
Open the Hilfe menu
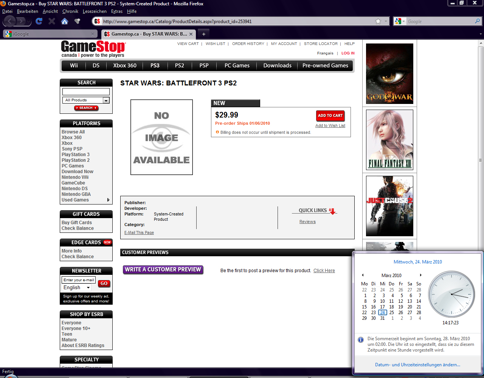click(132, 11)
